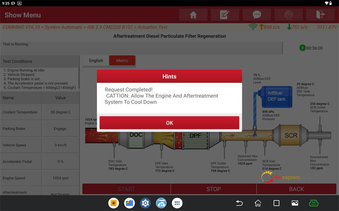This screenshot has height=211, width=339.
Task: Click the 'Engage' parking brake value
Action: pyautogui.click(x=60, y=128)
